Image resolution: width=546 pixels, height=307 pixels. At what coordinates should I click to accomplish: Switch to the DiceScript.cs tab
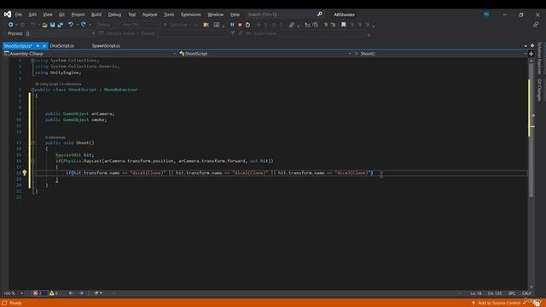(62, 46)
